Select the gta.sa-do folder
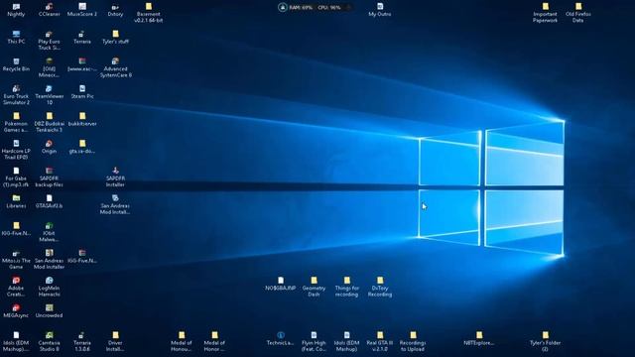Screen dimensions: 635x357 pyautogui.click(x=82, y=147)
